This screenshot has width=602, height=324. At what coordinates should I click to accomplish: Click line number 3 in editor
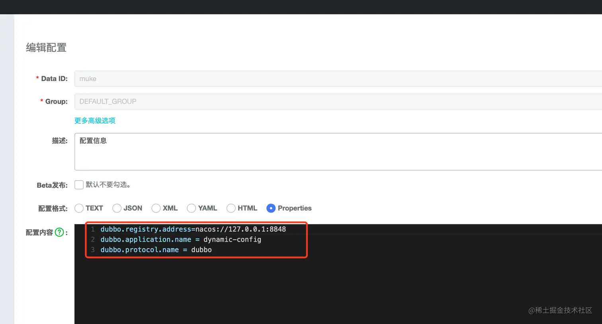(x=93, y=250)
